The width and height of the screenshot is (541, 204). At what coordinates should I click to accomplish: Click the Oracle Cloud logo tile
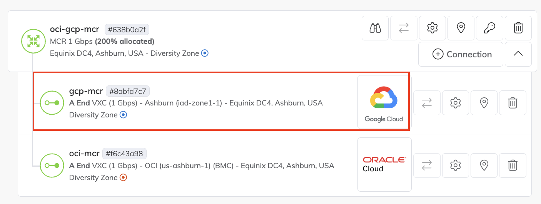[384, 164]
